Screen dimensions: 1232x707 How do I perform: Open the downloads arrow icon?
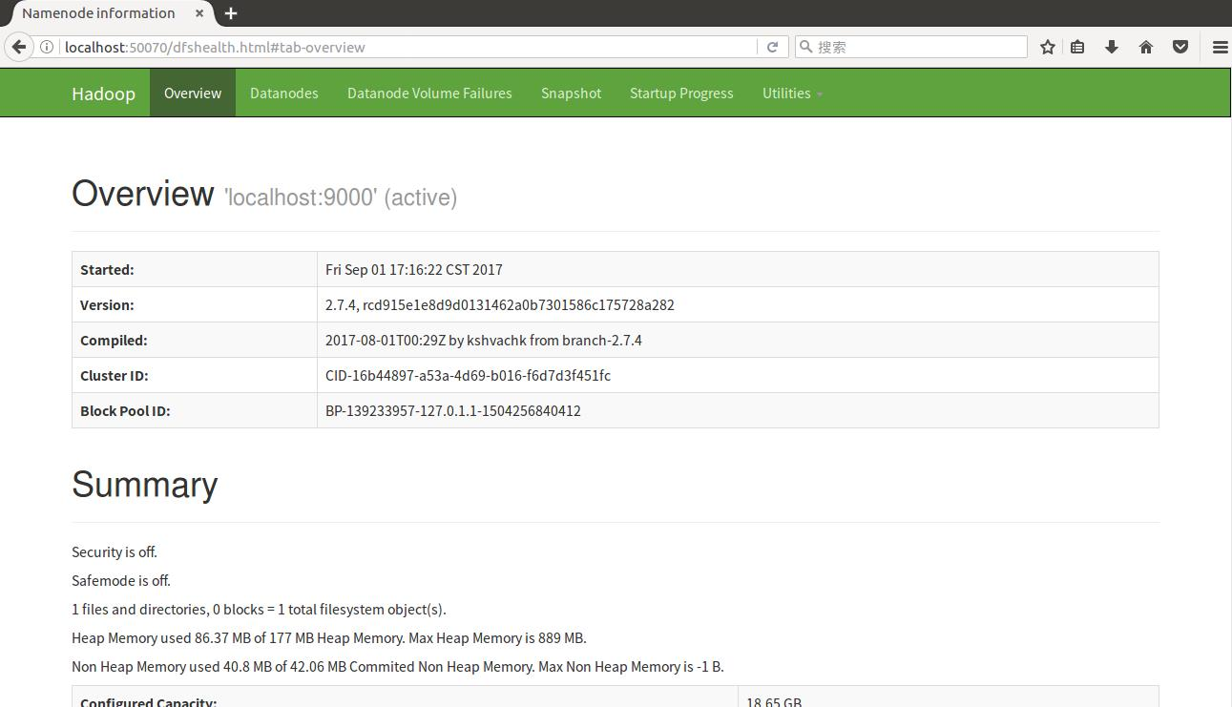[1112, 47]
